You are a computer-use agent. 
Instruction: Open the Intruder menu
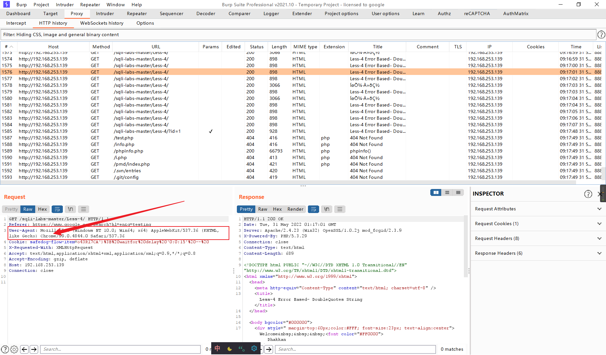(x=65, y=5)
